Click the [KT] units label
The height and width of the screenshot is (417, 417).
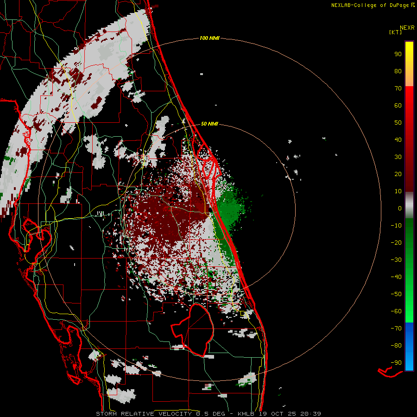point(395,32)
